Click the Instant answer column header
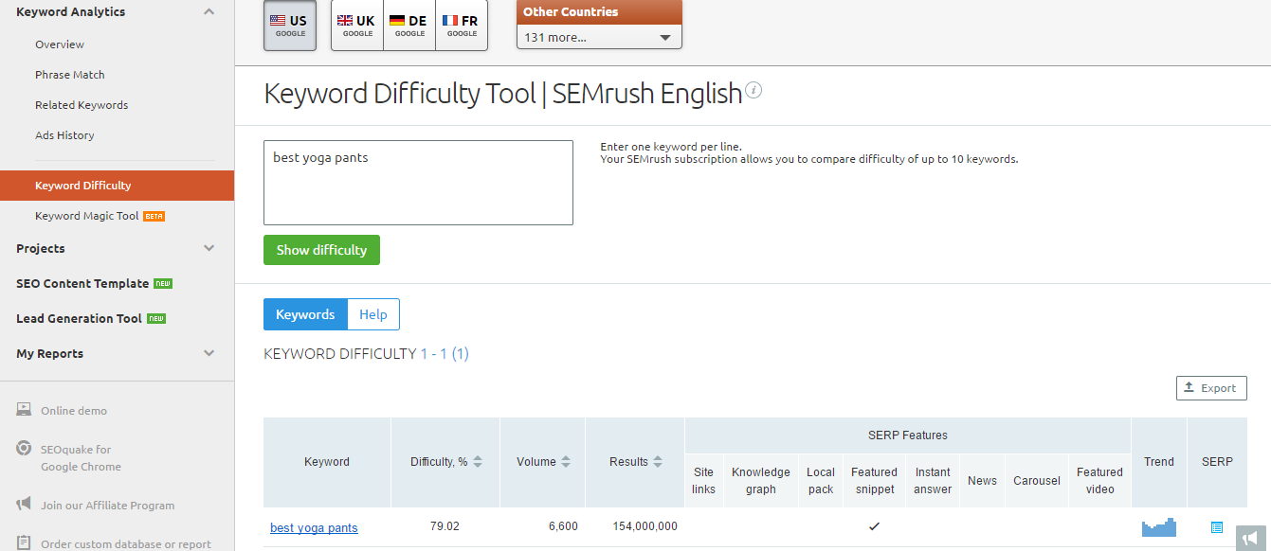Screen dimensions: 1271x551 [933, 480]
